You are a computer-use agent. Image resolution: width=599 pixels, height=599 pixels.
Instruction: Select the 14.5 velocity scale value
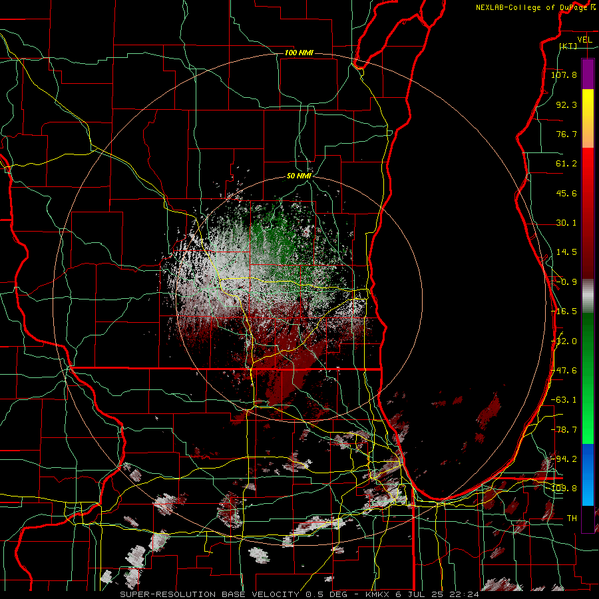(x=566, y=252)
